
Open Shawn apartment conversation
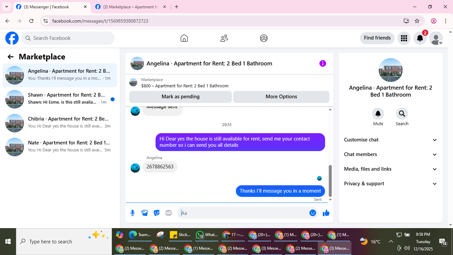click(x=60, y=99)
